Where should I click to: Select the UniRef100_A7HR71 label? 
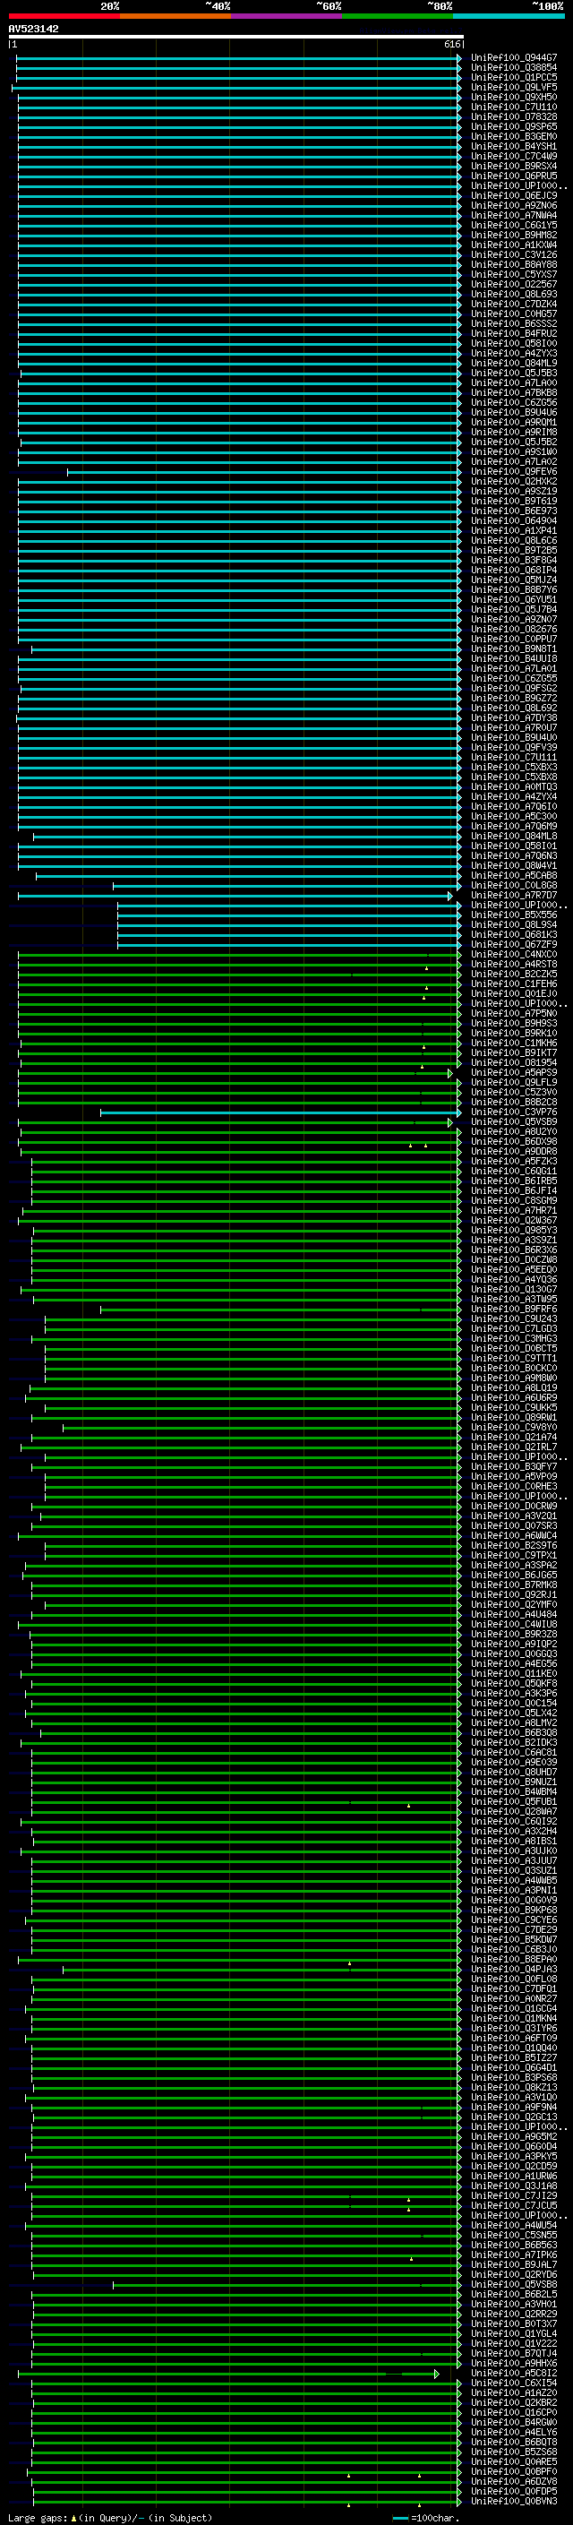(514, 1211)
